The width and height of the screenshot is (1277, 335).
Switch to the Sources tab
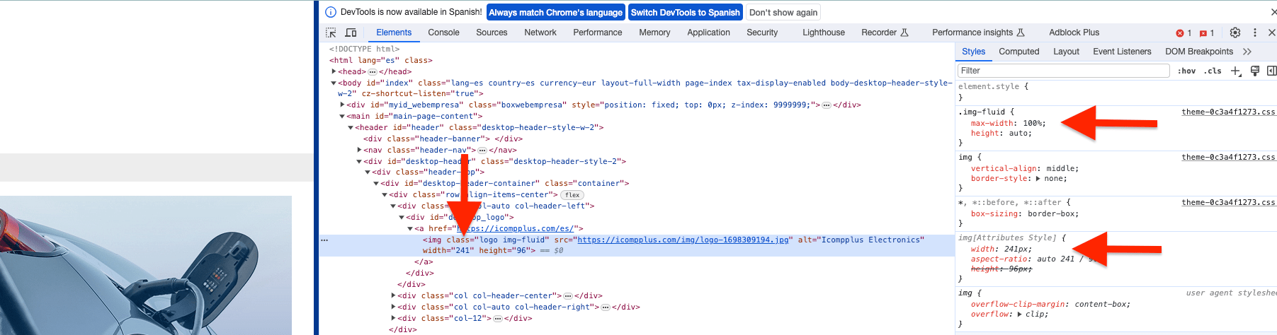click(492, 33)
